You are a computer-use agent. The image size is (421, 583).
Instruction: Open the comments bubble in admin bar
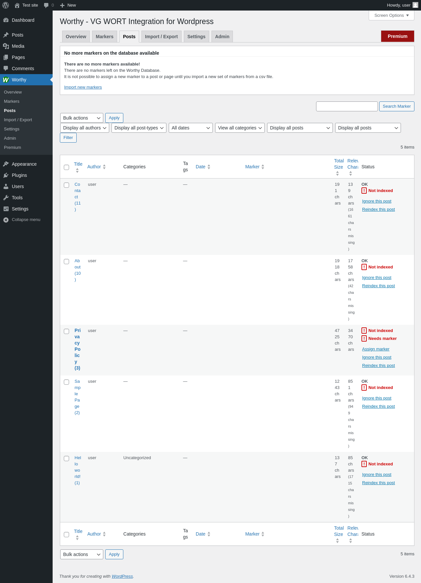click(x=46, y=5)
